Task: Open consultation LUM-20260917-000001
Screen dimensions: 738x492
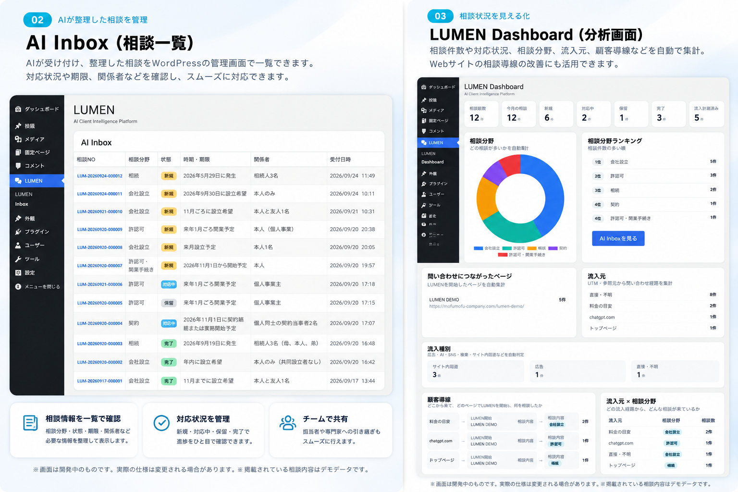Action: point(100,381)
